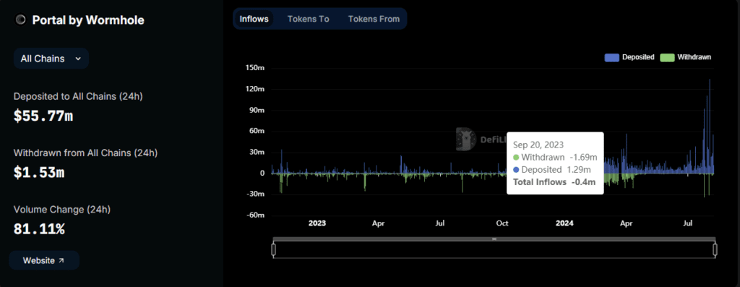Click the -30m y-axis label
The height and width of the screenshot is (287, 740).
[x=255, y=194]
